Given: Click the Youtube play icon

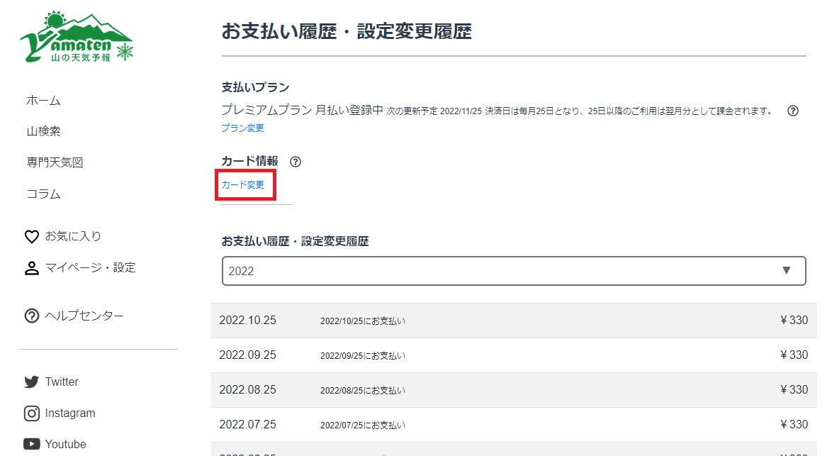Looking at the screenshot, I should click(x=31, y=445).
